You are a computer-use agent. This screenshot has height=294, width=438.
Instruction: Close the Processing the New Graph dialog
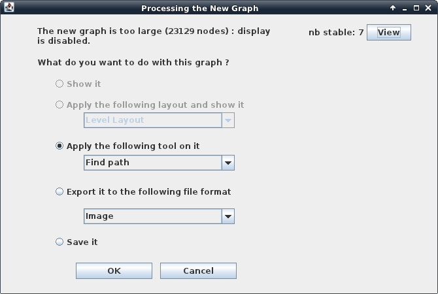[428, 8]
